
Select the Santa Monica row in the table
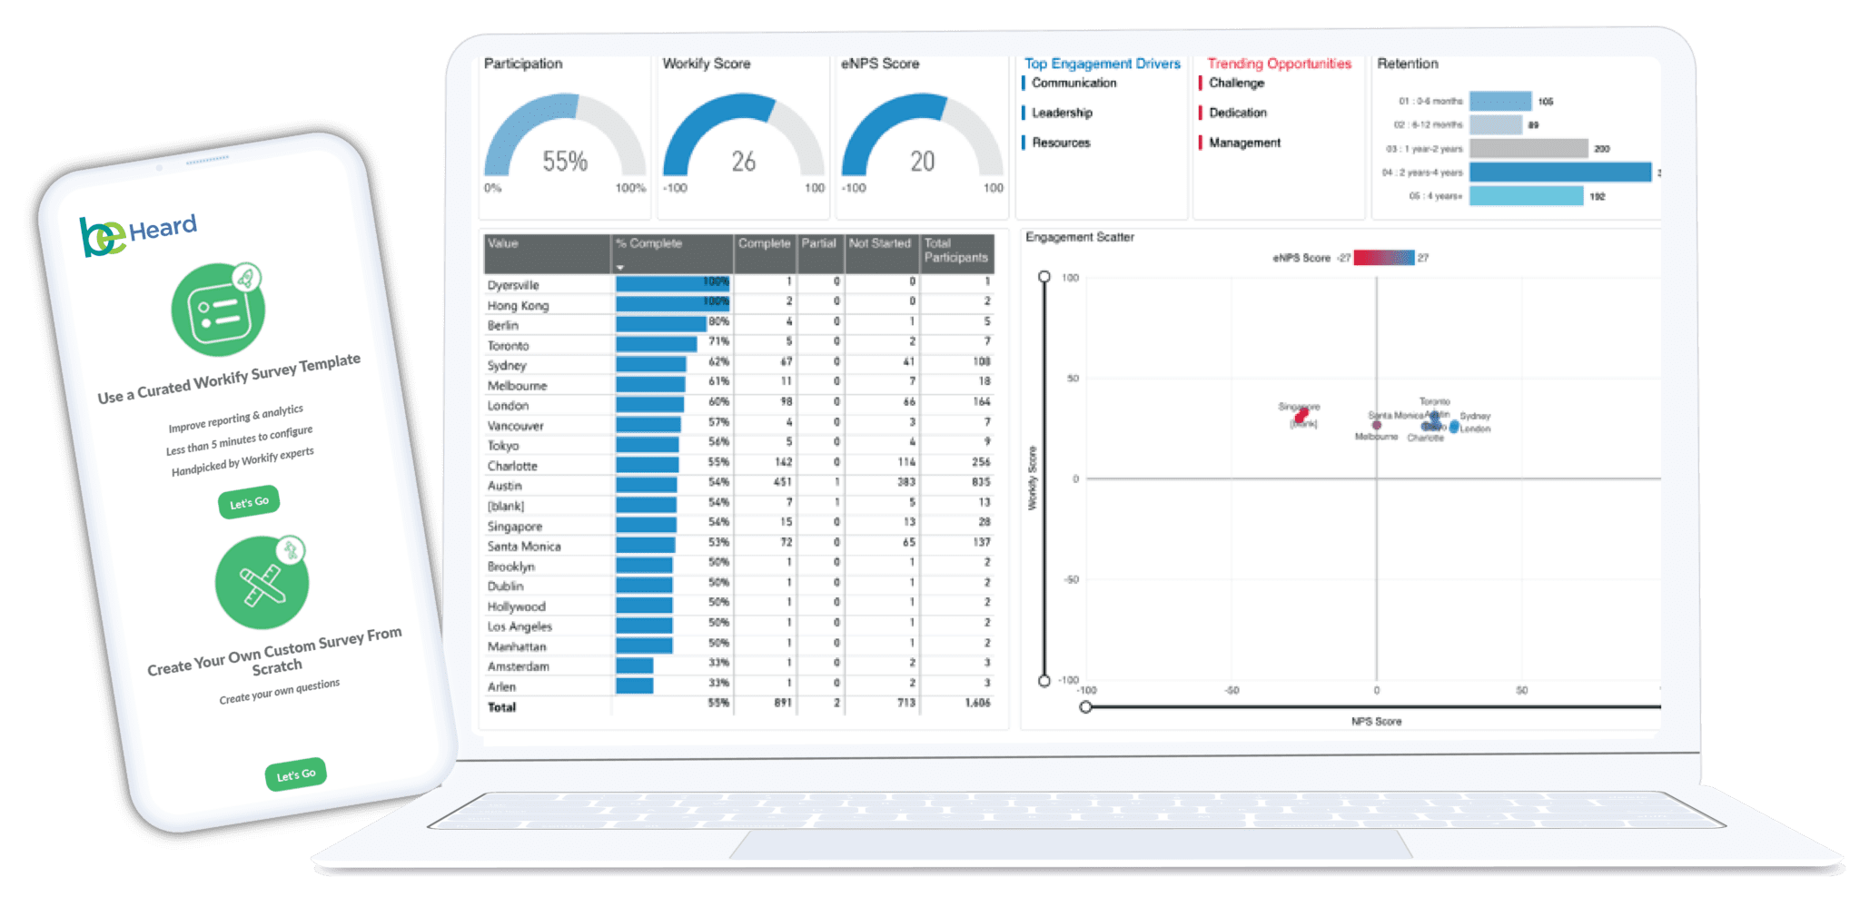(x=739, y=545)
